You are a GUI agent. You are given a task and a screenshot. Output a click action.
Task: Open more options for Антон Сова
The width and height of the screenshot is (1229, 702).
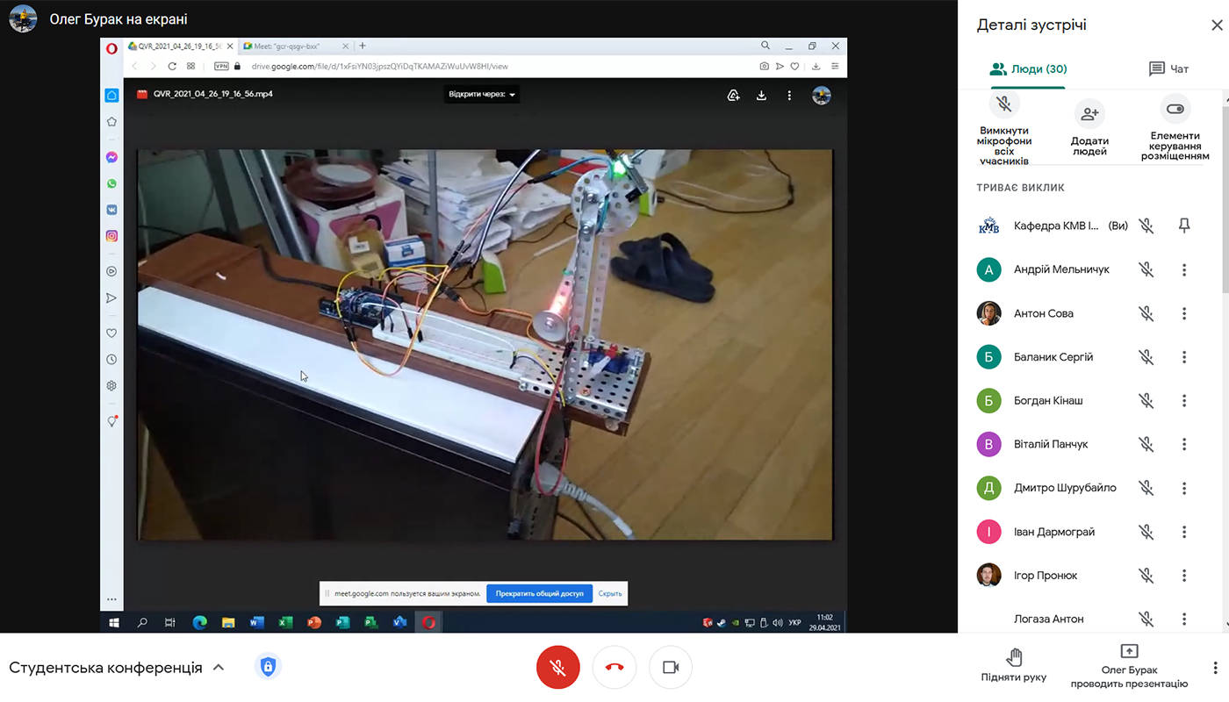point(1184,313)
